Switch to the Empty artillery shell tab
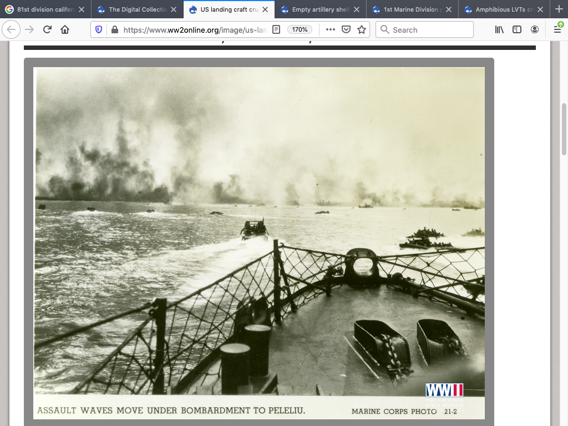Viewport: 568px width, 426px height. click(316, 9)
